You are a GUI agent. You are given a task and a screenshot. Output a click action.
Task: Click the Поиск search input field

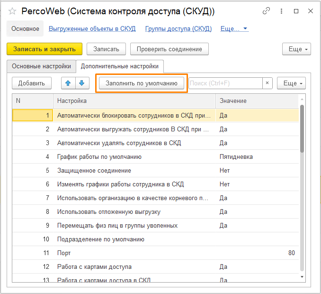coord(225,83)
